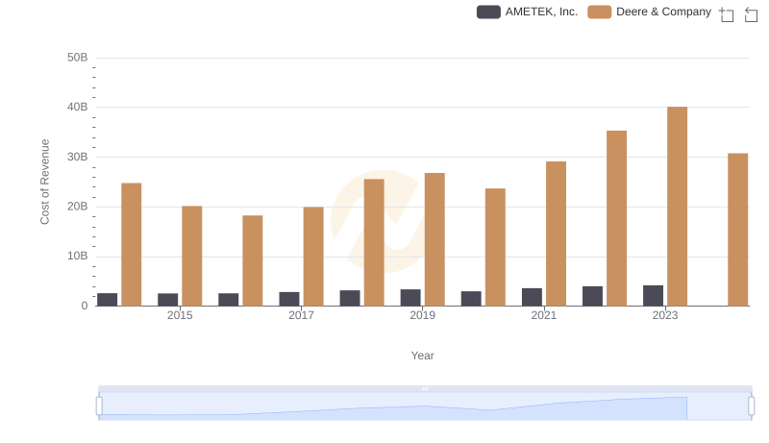Click the AMETEK bar for 2014

[x=108, y=300]
